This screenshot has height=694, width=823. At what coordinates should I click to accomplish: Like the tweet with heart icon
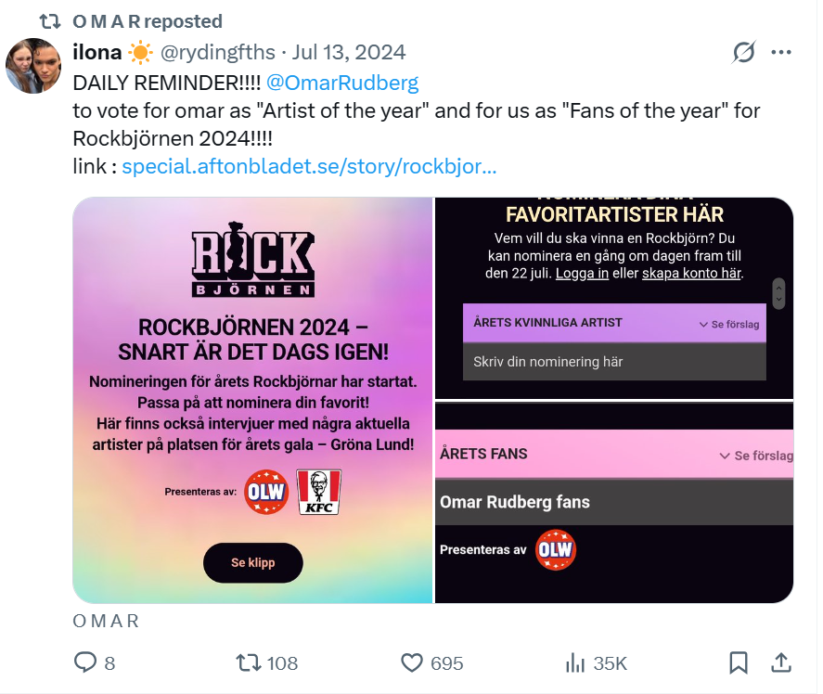[412, 662]
